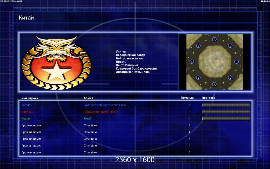Click the 16:46:33 clock readout

point(17,1)
